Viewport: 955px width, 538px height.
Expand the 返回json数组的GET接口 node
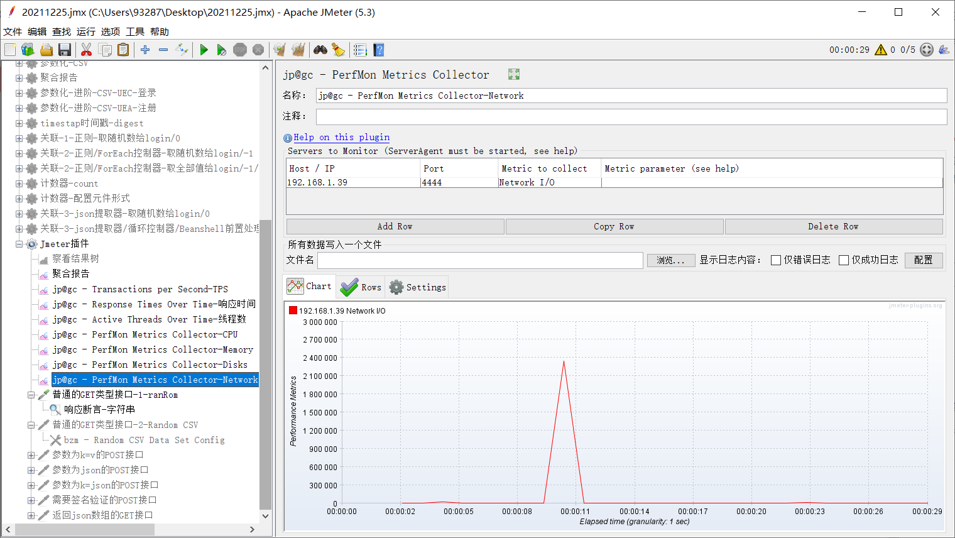coord(31,515)
